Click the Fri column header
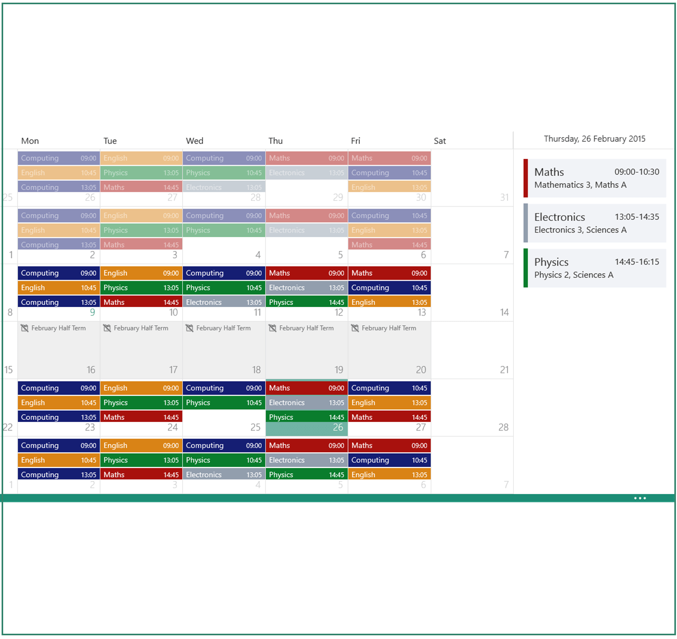677x639 pixels. point(355,141)
